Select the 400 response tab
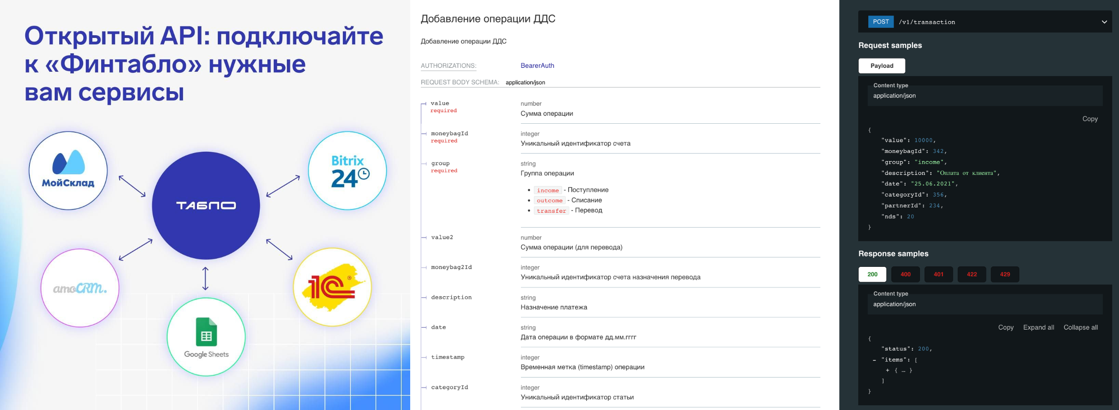Screen dimensions: 1119x410 point(905,274)
